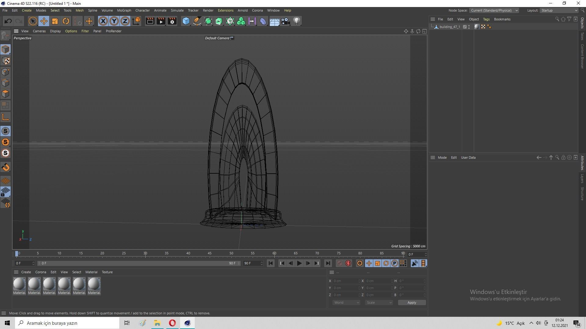Add a Cube primitive object
The image size is (586, 329).
[x=186, y=21]
